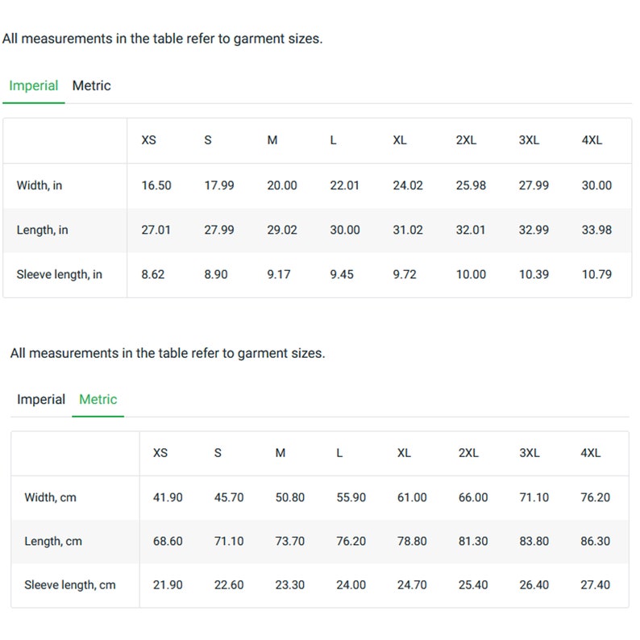Click the 33.98 length value for 4XL
This screenshot has height=640, width=640.
pyautogui.click(x=596, y=230)
